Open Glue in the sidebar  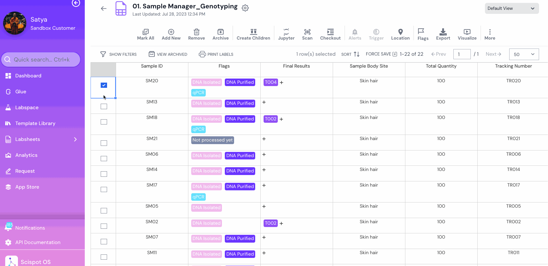(x=21, y=92)
